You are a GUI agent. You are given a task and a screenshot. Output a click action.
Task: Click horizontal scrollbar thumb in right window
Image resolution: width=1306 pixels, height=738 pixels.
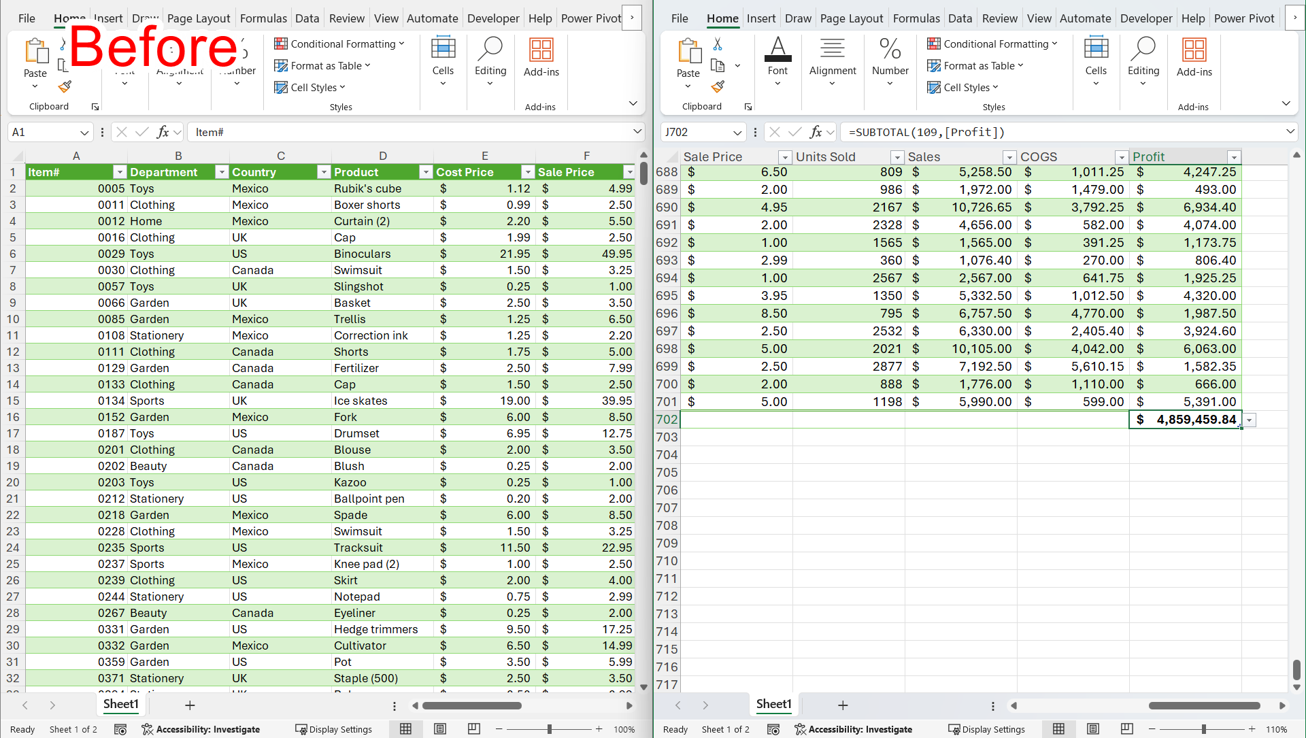(x=1204, y=705)
